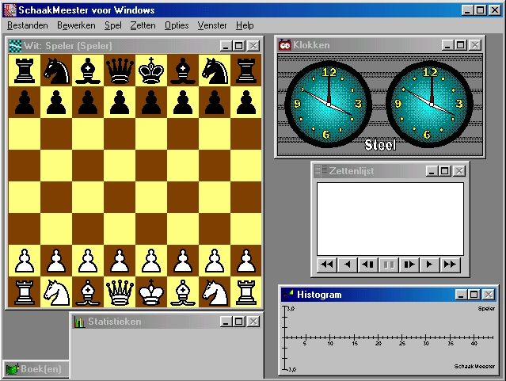Click the chessboard window title icon
The image size is (506, 381).
[x=15, y=46]
